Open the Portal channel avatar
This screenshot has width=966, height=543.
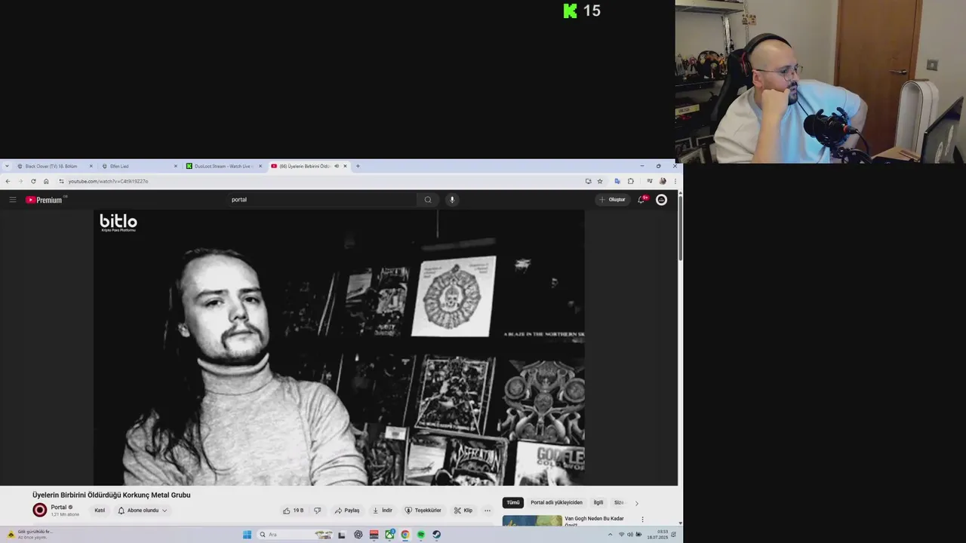[x=40, y=511]
